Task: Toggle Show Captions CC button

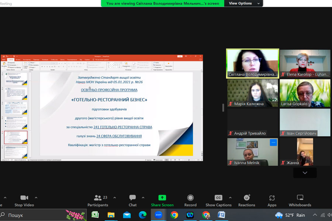Action: pos(218,198)
